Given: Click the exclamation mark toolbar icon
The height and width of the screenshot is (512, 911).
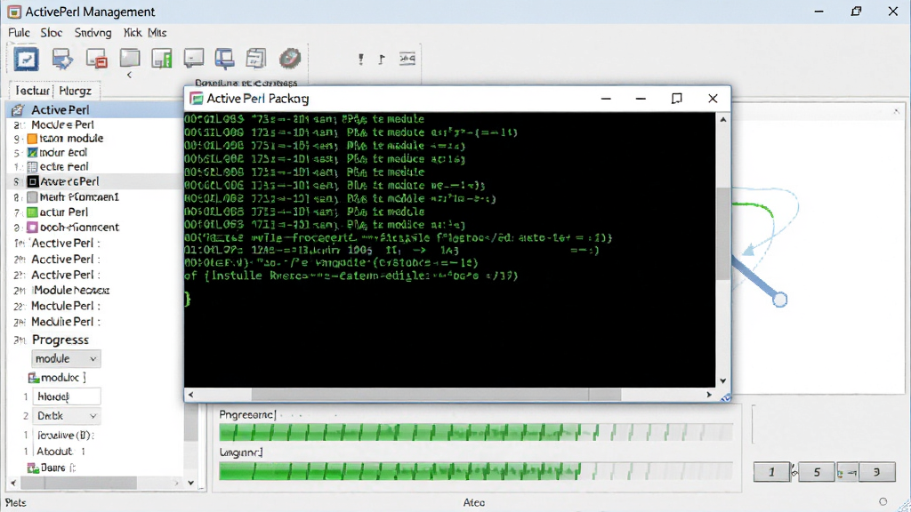Looking at the screenshot, I should click(x=361, y=59).
